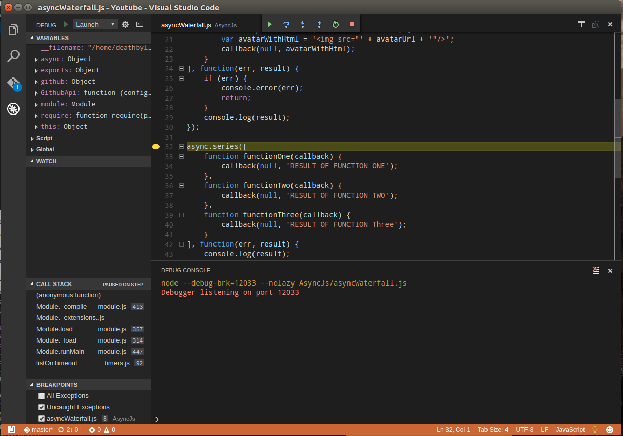Close the asyncWaterfall.js editor
Image resolution: width=623 pixels, height=436 pixels.
pyautogui.click(x=610, y=24)
